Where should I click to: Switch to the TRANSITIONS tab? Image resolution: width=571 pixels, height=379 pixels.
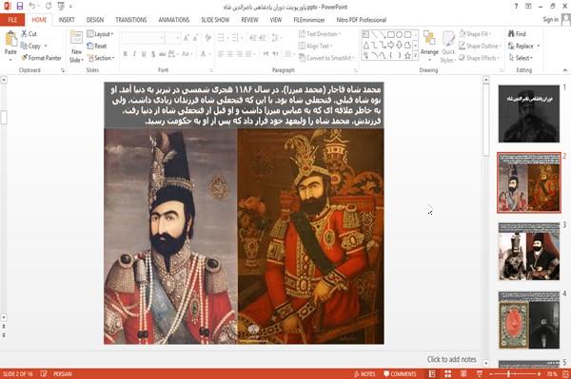(x=131, y=20)
